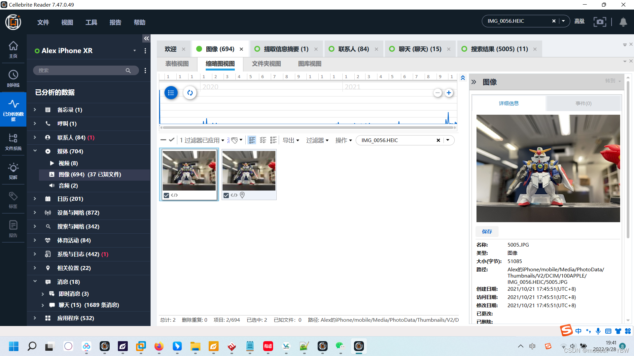Open the Tools menu
The width and height of the screenshot is (634, 356).
coord(91,22)
